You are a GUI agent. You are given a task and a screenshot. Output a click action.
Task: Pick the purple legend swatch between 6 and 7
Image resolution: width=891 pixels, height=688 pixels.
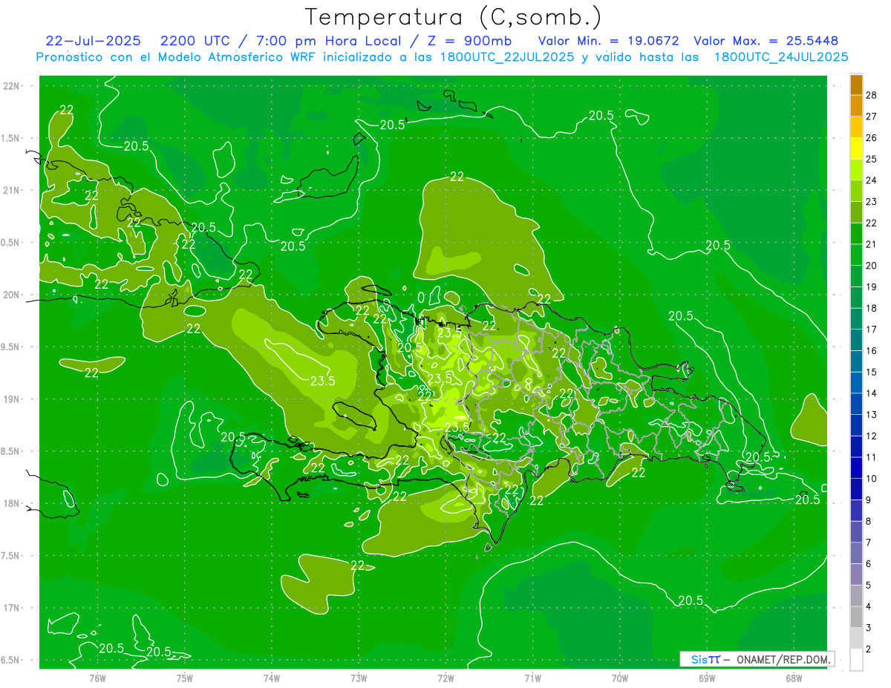tap(856, 553)
